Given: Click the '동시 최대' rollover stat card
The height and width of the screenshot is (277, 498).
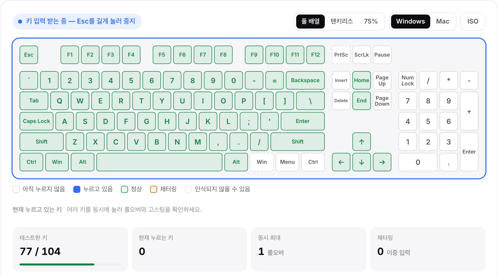Looking at the screenshot, I should pos(308,249).
